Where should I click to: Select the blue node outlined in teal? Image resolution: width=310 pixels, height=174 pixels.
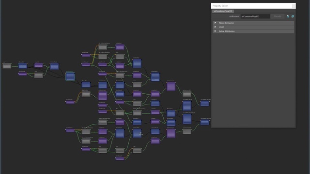(x=70, y=76)
